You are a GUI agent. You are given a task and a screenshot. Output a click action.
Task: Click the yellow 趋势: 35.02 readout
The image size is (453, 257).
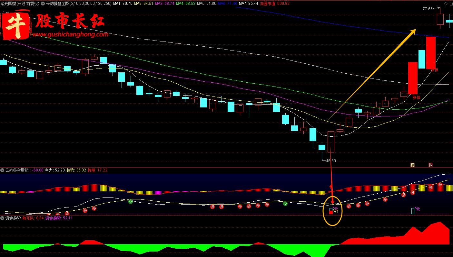pyautogui.click(x=76, y=170)
